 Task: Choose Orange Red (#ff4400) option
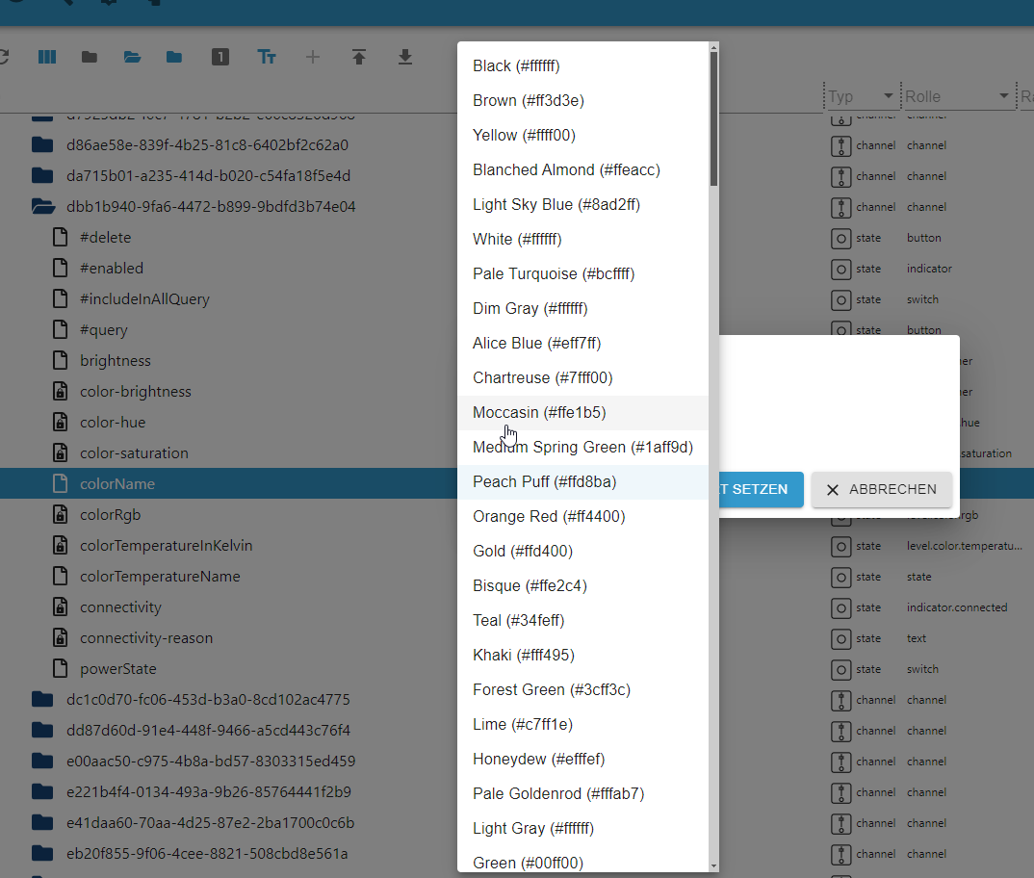click(x=549, y=517)
